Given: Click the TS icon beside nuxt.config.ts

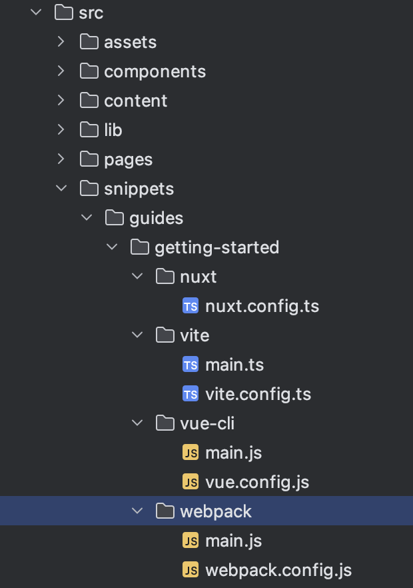Looking at the screenshot, I should click(191, 307).
